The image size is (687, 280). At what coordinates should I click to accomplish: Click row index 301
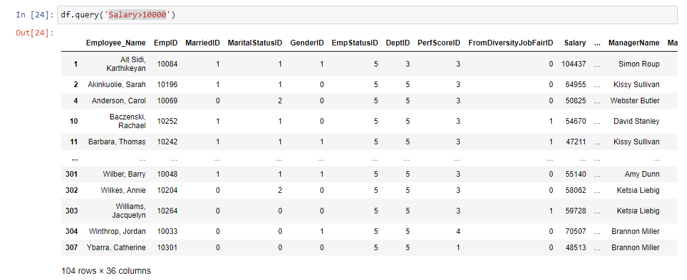click(72, 174)
